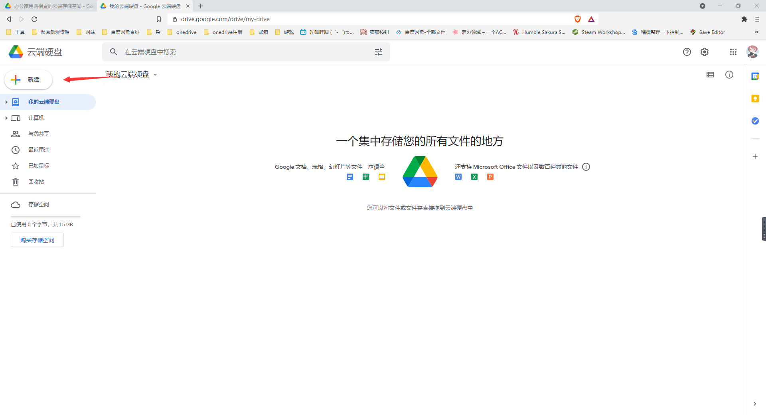This screenshot has width=766, height=415.
Task: Switch to first browser tab
Action: point(49,6)
